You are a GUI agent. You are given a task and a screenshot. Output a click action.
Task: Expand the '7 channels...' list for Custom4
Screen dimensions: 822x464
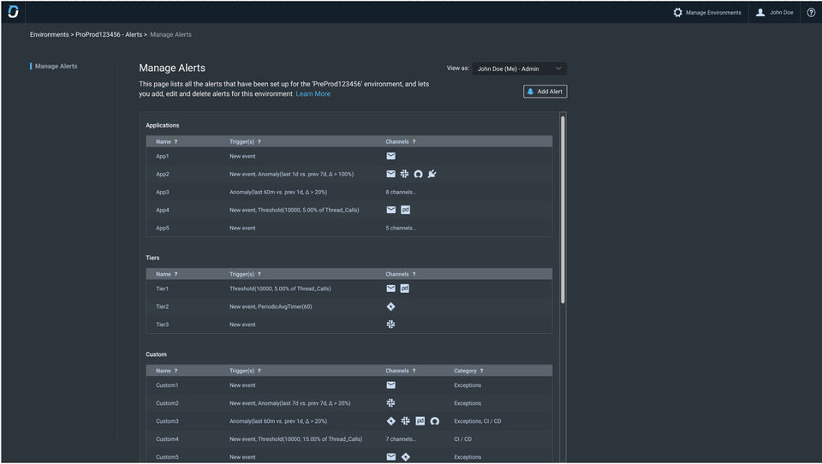pos(401,439)
